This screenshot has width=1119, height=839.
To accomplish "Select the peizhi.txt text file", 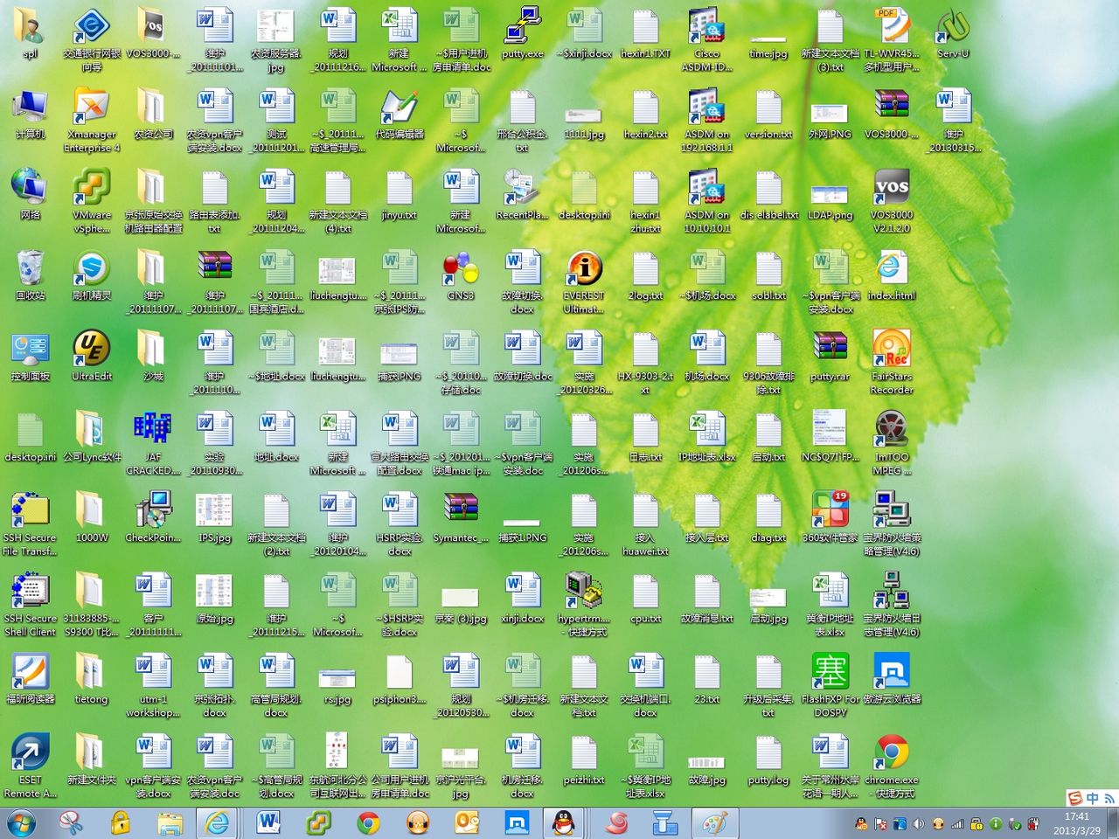I will [x=584, y=760].
